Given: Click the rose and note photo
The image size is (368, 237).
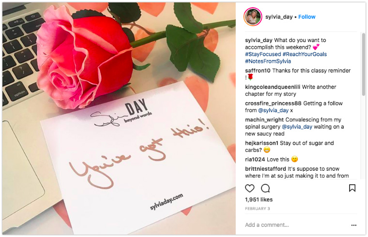Looking at the screenshot, I should click(119, 118).
